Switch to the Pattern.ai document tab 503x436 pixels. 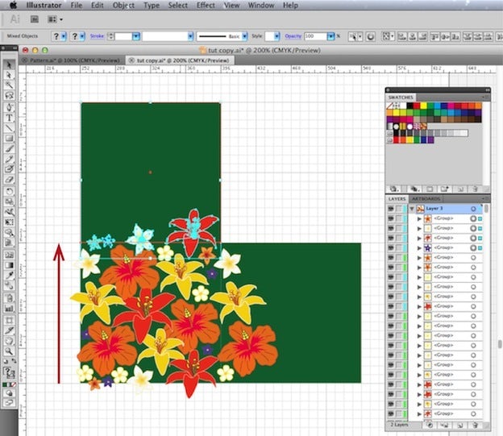pos(72,60)
